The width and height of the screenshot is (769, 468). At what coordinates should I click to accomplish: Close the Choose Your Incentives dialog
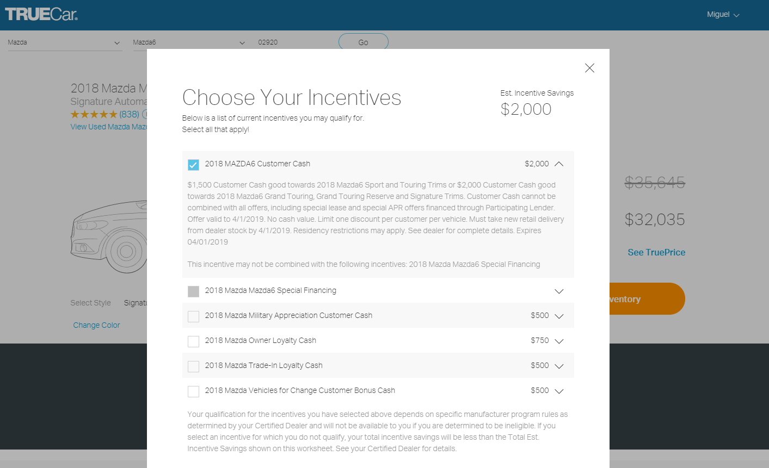tap(589, 68)
